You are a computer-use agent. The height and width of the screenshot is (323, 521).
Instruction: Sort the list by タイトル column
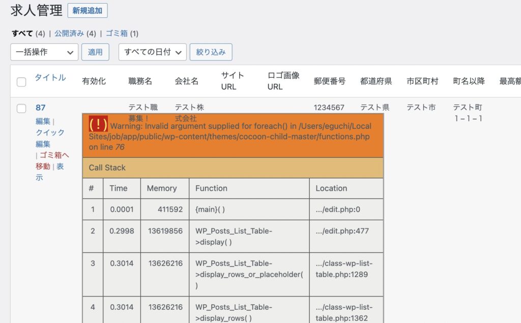pyautogui.click(x=50, y=78)
